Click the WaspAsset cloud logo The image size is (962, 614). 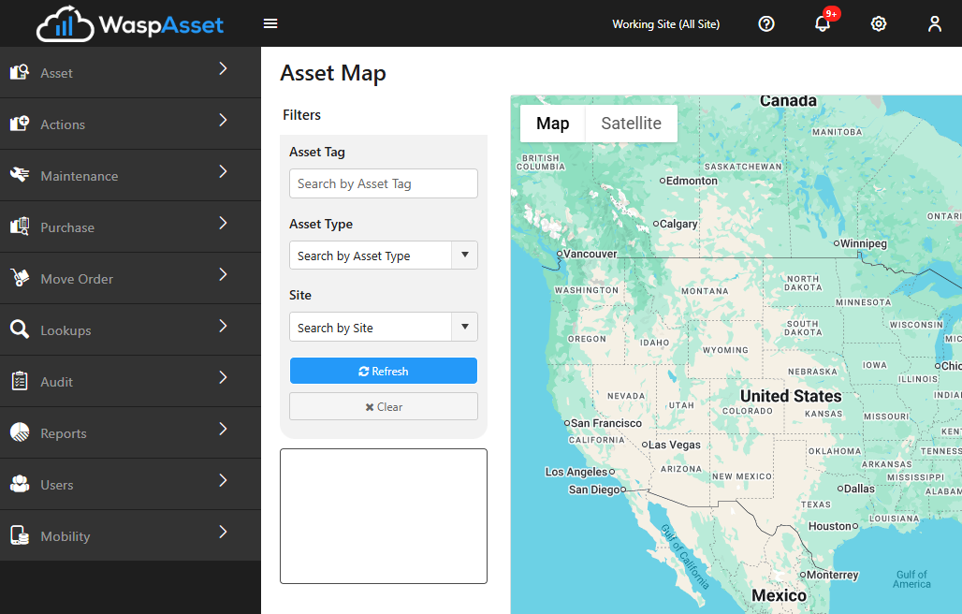(x=129, y=24)
